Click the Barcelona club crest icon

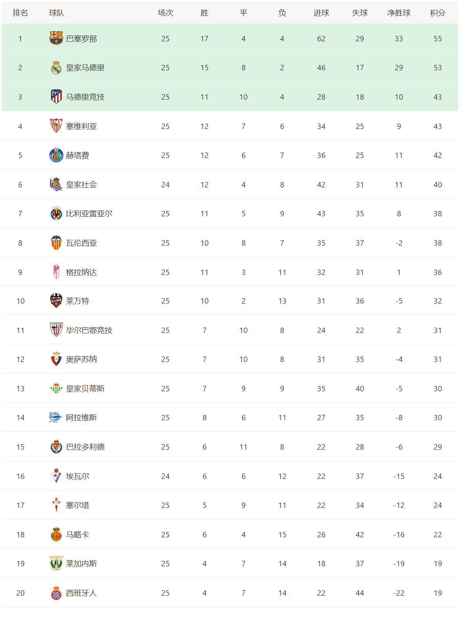(x=56, y=38)
